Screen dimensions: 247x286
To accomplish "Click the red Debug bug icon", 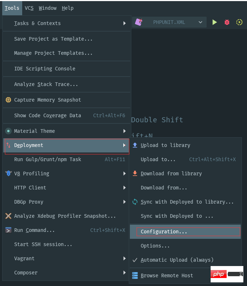I will tap(227, 22).
